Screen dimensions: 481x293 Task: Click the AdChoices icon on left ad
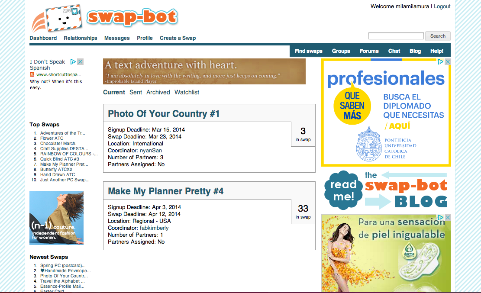coord(73,62)
